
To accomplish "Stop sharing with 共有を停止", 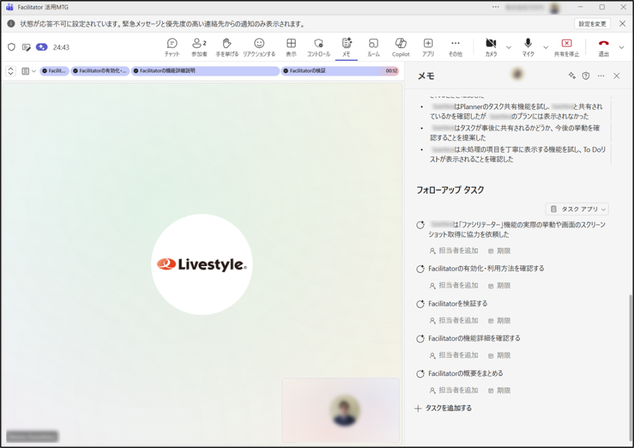I will (566, 47).
